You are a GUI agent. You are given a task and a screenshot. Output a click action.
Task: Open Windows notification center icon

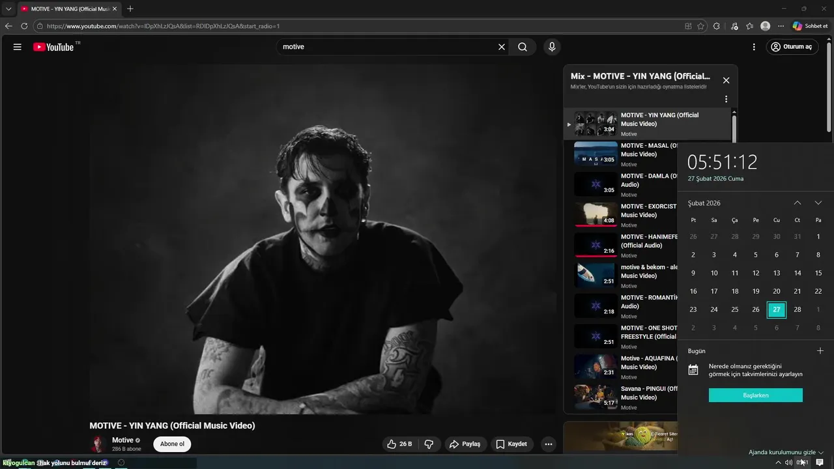pos(820,462)
